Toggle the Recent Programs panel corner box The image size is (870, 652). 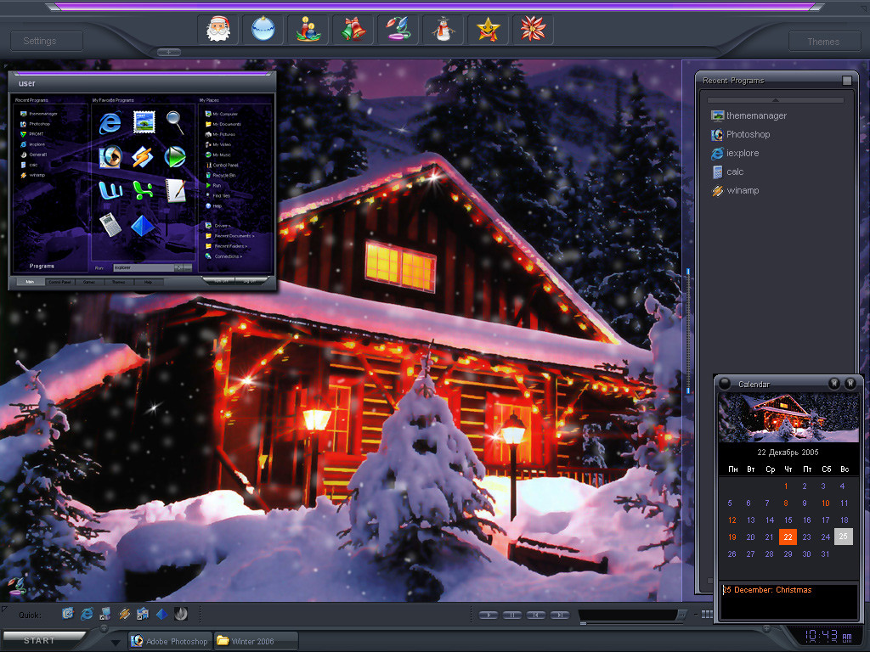click(847, 81)
